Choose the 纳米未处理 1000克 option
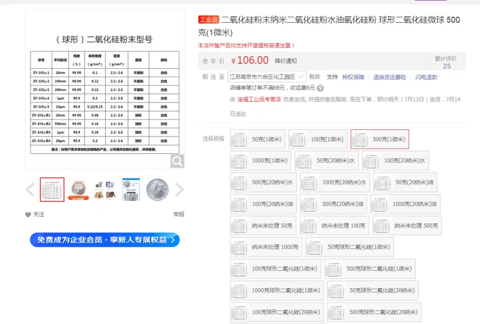Viewport: 480px width, 324px height. point(266,247)
